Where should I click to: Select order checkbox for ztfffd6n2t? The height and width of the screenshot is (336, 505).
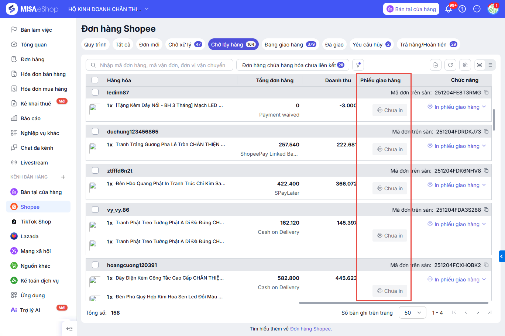(x=95, y=170)
